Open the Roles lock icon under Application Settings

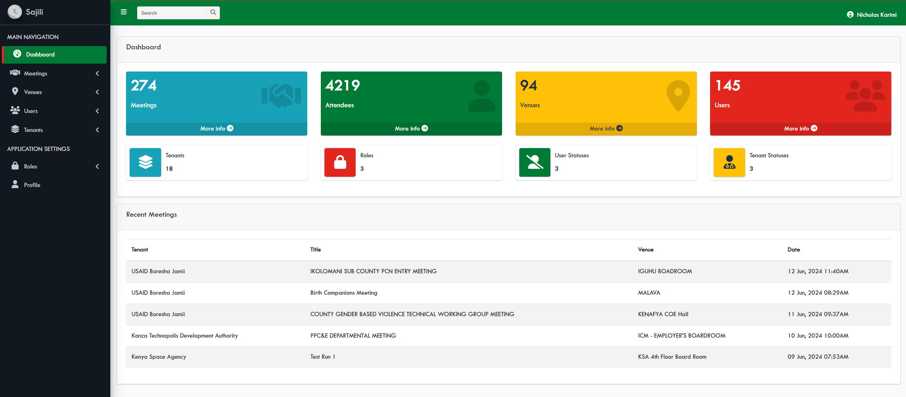[x=15, y=166]
